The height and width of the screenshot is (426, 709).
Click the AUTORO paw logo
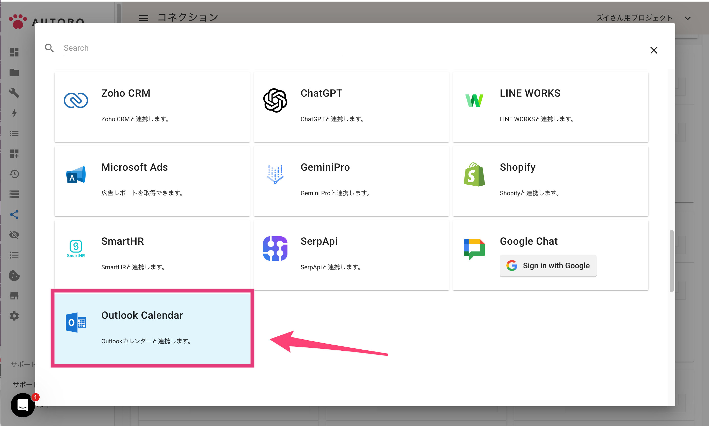(x=18, y=22)
